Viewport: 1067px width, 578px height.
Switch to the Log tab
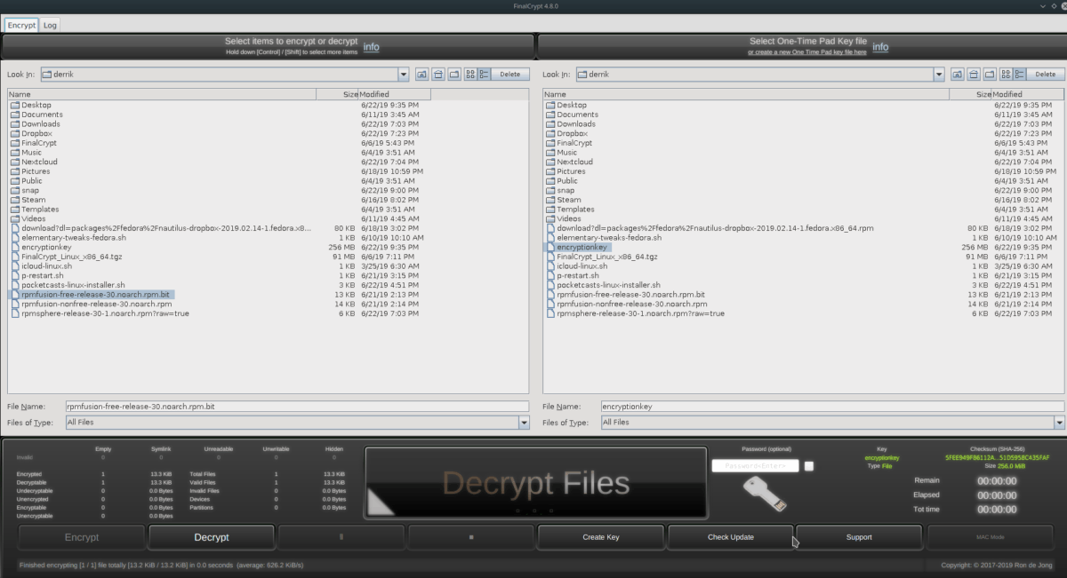(x=49, y=25)
